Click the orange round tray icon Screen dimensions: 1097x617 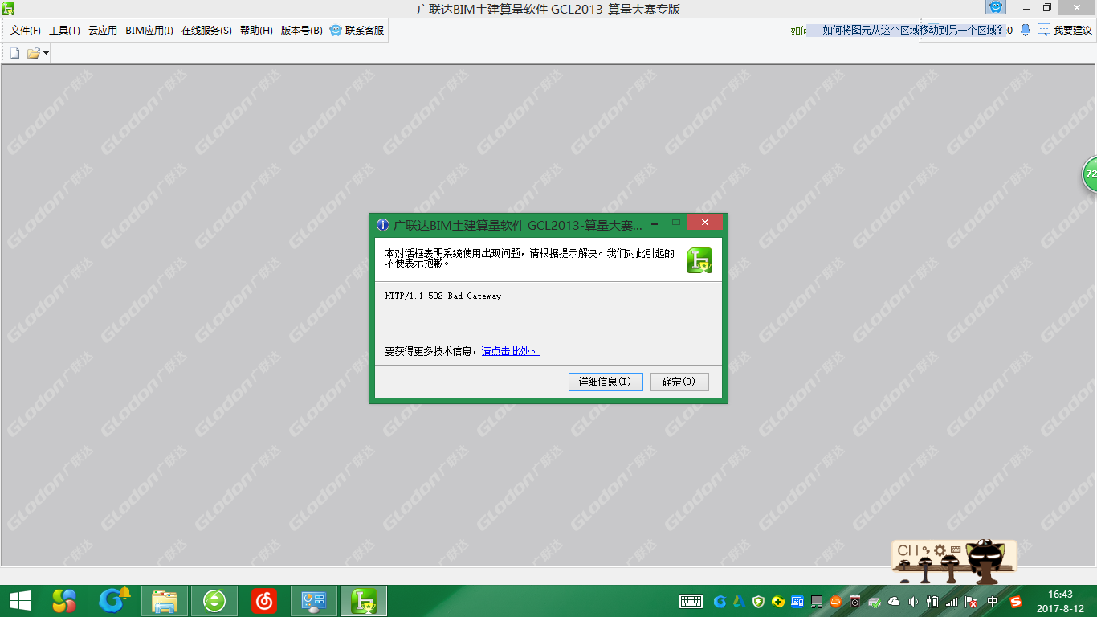coord(836,601)
